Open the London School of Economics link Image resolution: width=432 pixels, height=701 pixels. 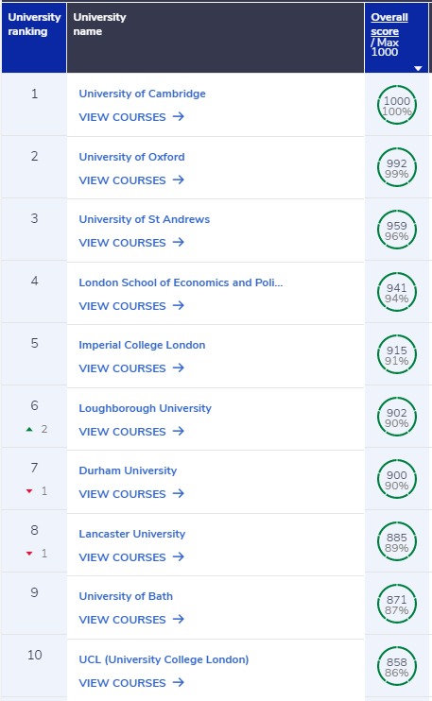point(181,282)
